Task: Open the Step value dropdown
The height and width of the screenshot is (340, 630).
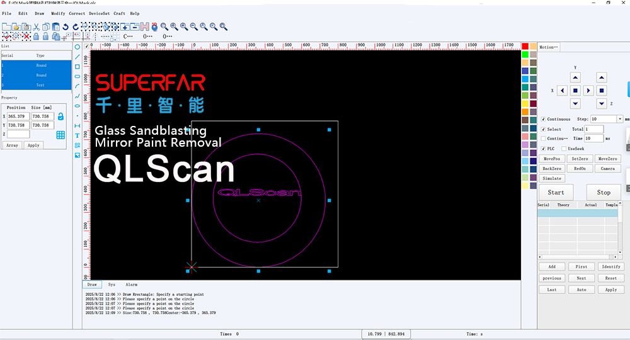Action: point(620,119)
